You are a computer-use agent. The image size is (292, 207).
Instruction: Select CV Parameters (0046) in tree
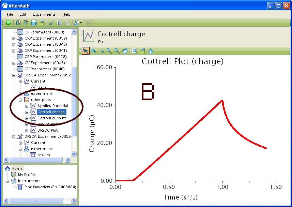[x=45, y=69]
